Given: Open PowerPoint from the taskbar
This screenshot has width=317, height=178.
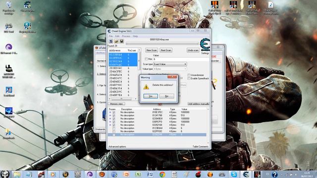Looking at the screenshot, I should tap(126, 175).
